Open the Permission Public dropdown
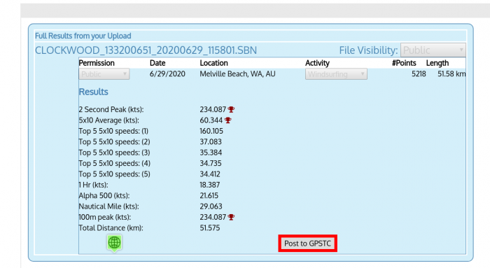 click(x=104, y=74)
